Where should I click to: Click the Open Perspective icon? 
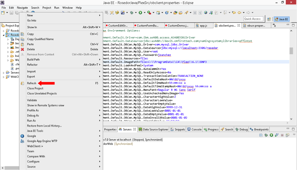click(269, 19)
